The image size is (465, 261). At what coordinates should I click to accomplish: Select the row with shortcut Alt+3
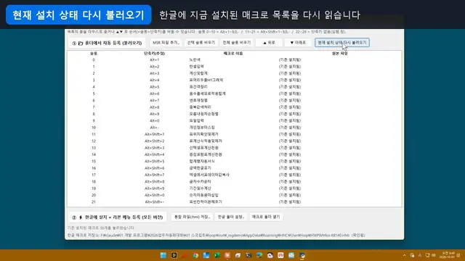234,73
